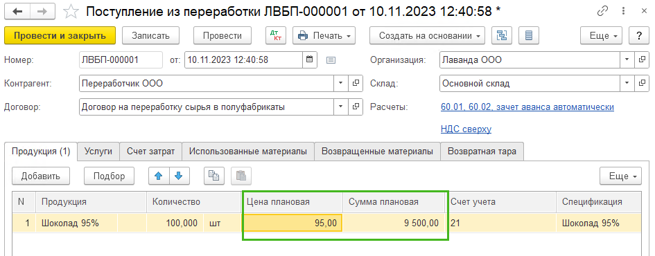The image size is (655, 256).
Task: Move the row down with the blue down arrow
Action: (x=180, y=176)
